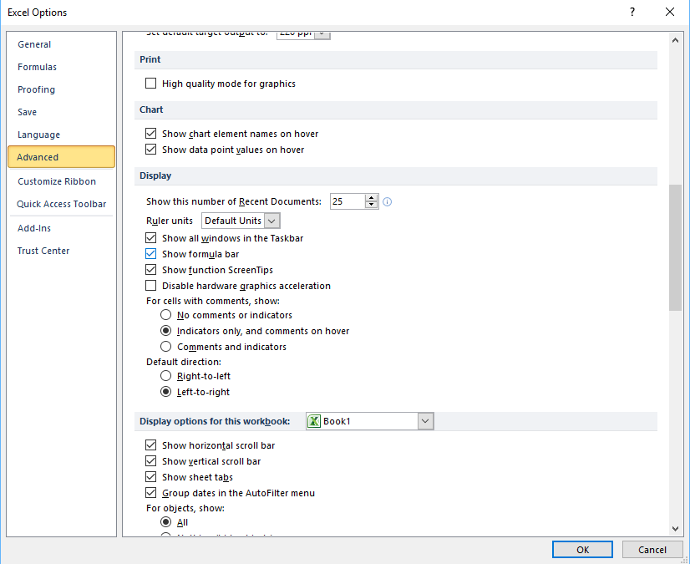
Task: Open the Ruler units dropdown
Action: pos(241,221)
